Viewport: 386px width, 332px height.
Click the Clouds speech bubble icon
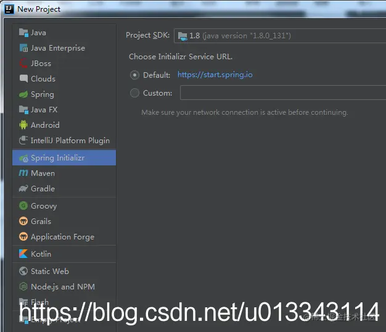[x=23, y=78]
